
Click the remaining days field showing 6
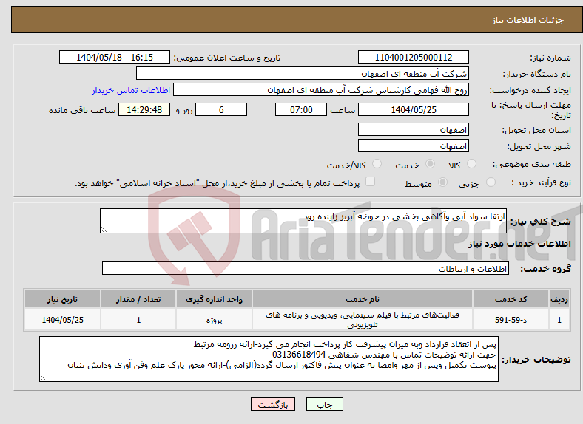221,109
